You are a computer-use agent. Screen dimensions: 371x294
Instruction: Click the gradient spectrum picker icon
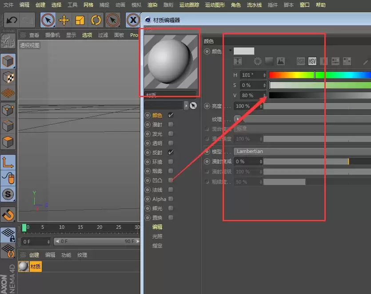(x=268, y=61)
